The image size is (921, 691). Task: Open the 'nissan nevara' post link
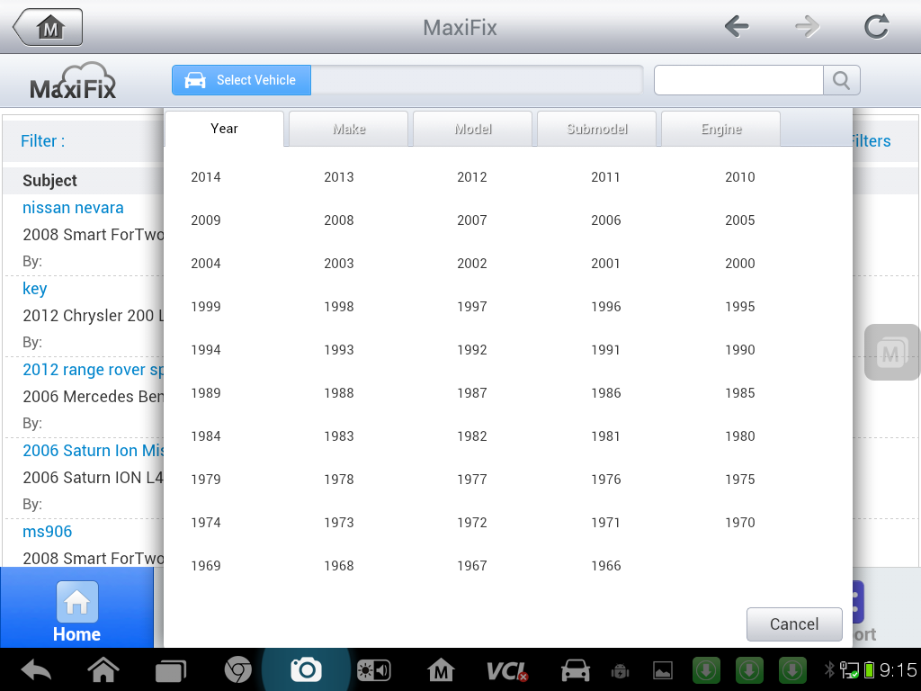(x=74, y=208)
